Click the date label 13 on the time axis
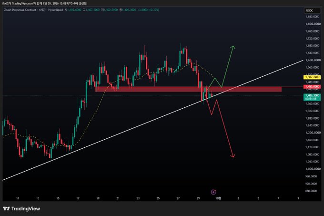Viewport: 324px width, 216px height. [x=38, y=198]
